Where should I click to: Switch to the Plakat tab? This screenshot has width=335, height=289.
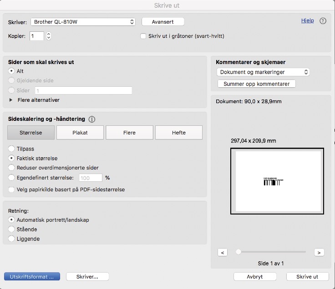80,133
